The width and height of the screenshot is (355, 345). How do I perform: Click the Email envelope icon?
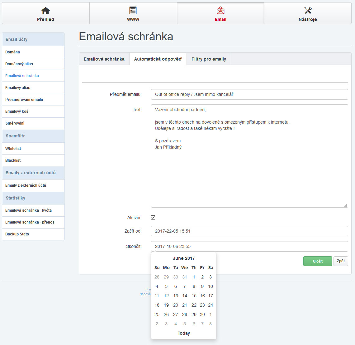point(220,11)
